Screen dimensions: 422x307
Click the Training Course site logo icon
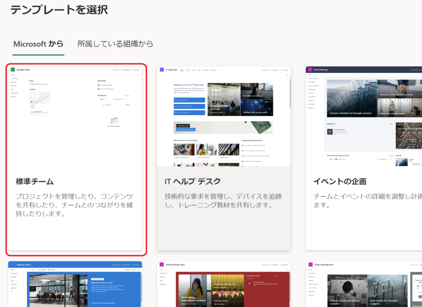coord(13,265)
